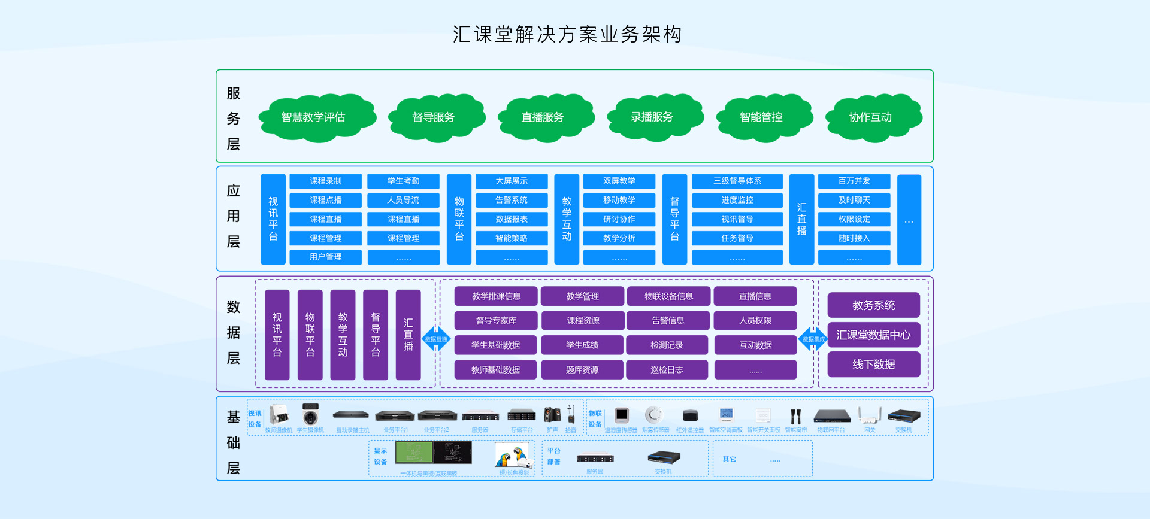The height and width of the screenshot is (519, 1150).
Task: Click the 互动录播主机 device image
Action: pyautogui.click(x=351, y=415)
